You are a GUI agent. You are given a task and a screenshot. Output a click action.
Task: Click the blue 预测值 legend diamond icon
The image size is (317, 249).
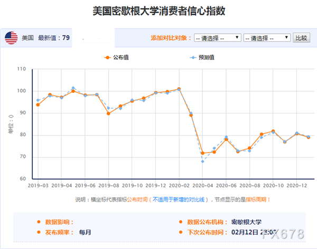tap(193, 58)
